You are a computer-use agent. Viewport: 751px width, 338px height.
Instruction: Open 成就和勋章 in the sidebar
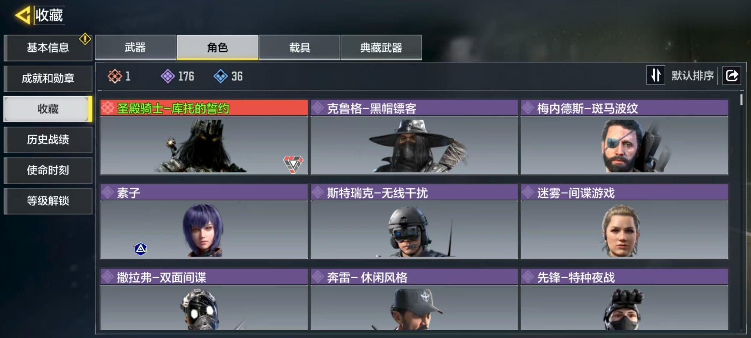click(48, 78)
